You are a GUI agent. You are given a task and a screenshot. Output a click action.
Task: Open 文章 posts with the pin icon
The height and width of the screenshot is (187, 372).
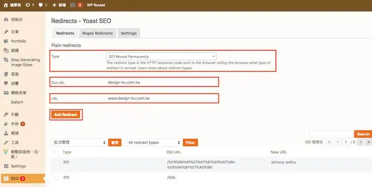[15, 32]
